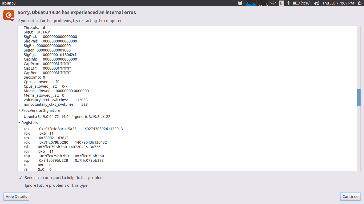Select the SigCgt 00000001d18062cf line
The height and width of the screenshot is (204, 364).
point(50,55)
